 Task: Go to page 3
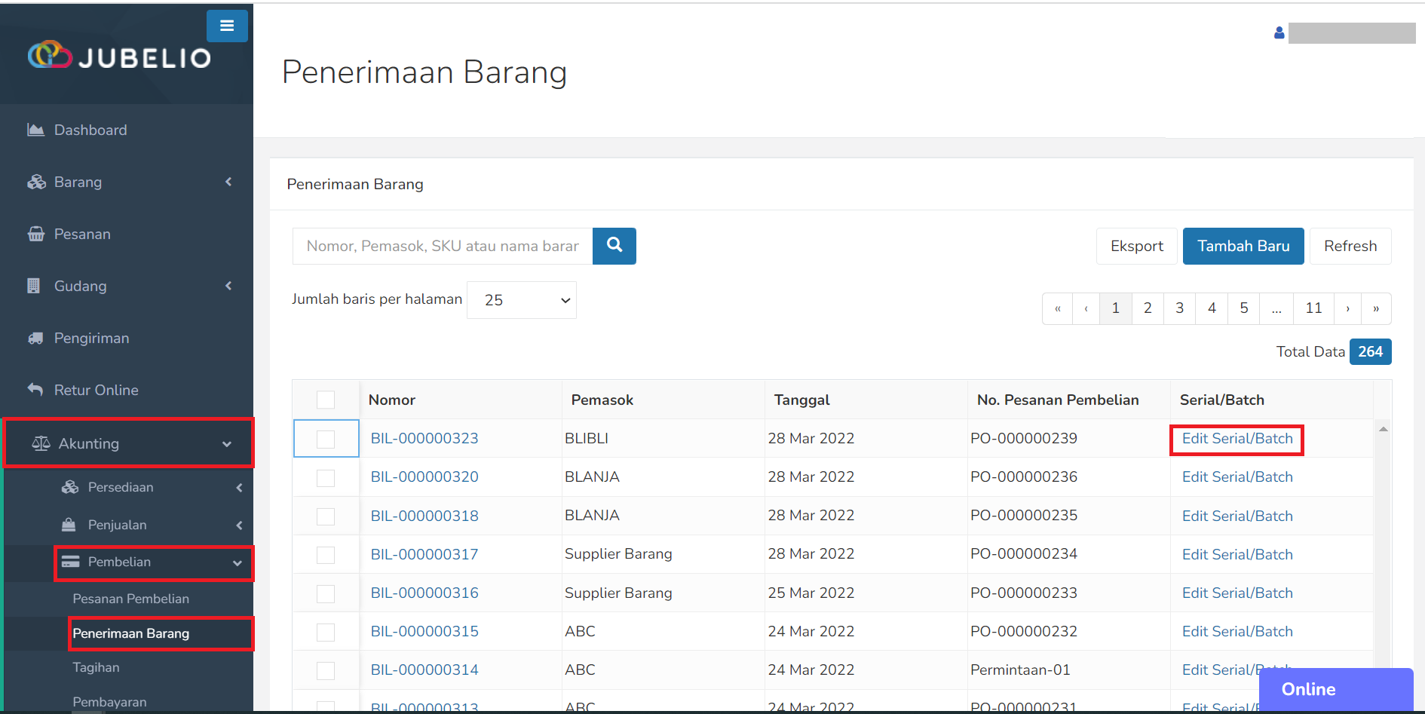[x=1179, y=308]
